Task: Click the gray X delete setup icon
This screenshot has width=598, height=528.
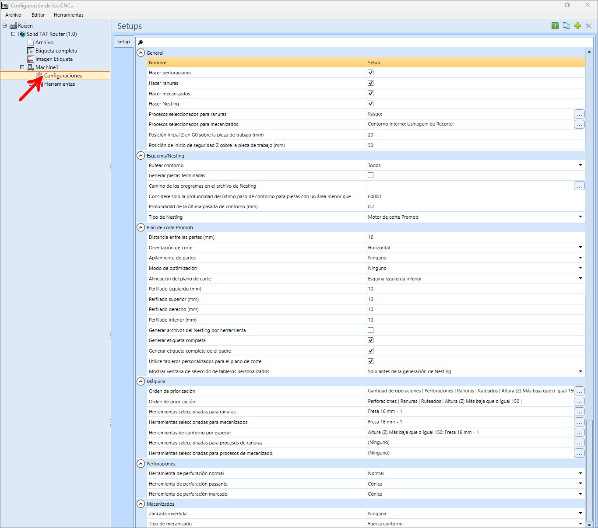Action: pos(589,26)
